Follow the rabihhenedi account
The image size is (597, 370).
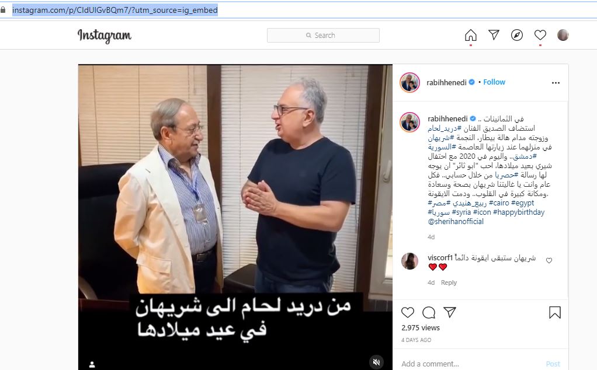point(494,82)
